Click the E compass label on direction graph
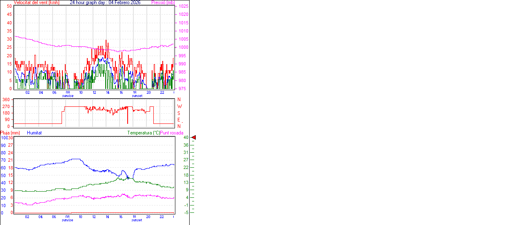The height and width of the screenshot is (225, 522). tap(179, 120)
